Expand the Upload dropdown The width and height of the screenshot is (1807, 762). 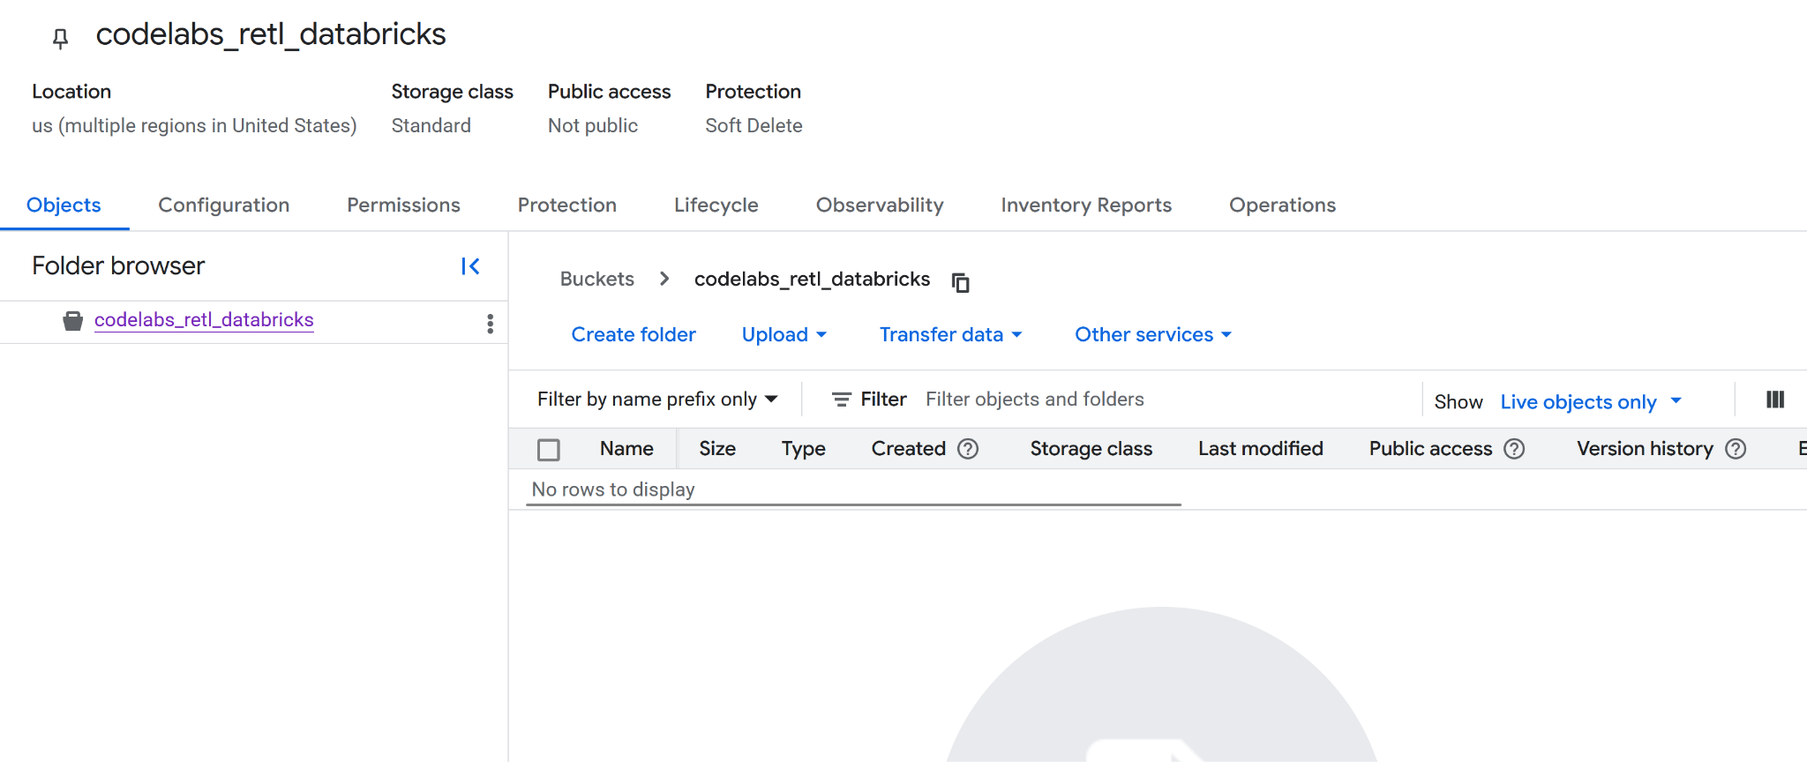click(784, 335)
